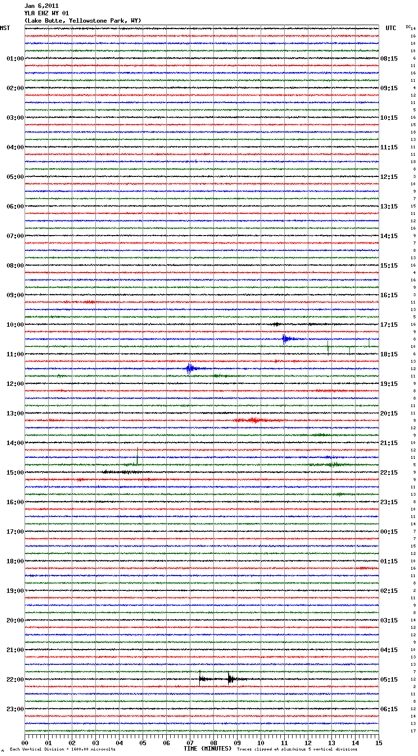
Task: Select the "07:00" MST time label
Action: click(15, 236)
